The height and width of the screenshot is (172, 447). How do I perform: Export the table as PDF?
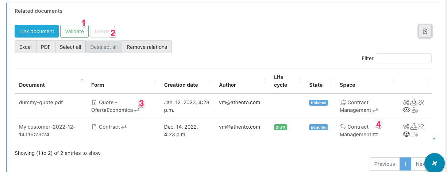click(46, 47)
